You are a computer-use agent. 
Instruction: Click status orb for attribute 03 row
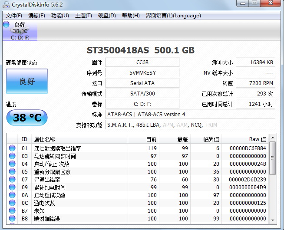click(x=12, y=156)
